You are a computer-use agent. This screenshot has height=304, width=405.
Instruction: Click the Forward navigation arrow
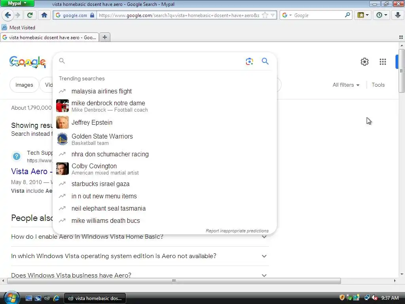click(18, 15)
